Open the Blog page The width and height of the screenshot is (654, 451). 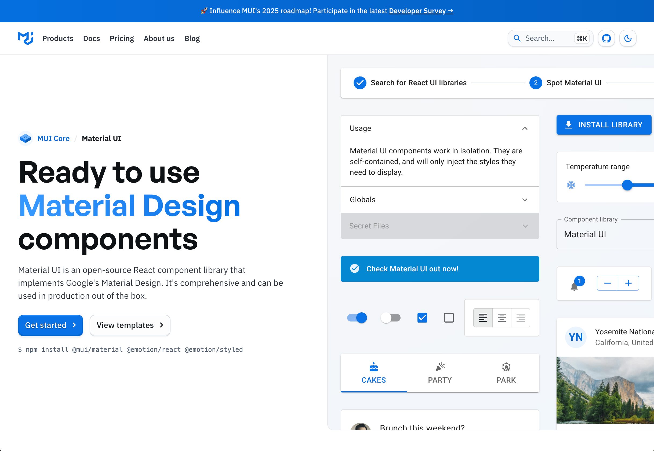tap(192, 38)
